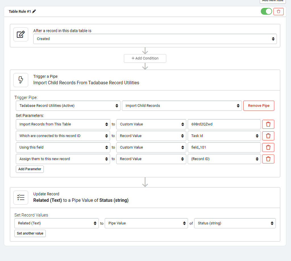Click the record edit icon beside the trigger event
The image size is (291, 261).
click(x=21, y=34)
